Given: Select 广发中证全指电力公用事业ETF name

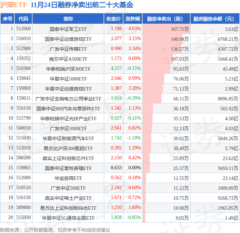Looking at the screenshot, I should point(68,99).
